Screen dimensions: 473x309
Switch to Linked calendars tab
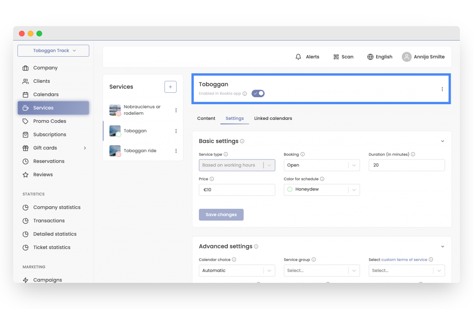click(273, 119)
